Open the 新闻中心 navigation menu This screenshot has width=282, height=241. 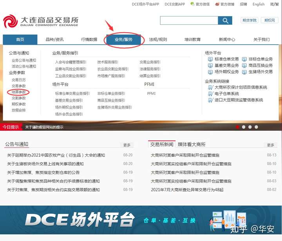(227, 40)
